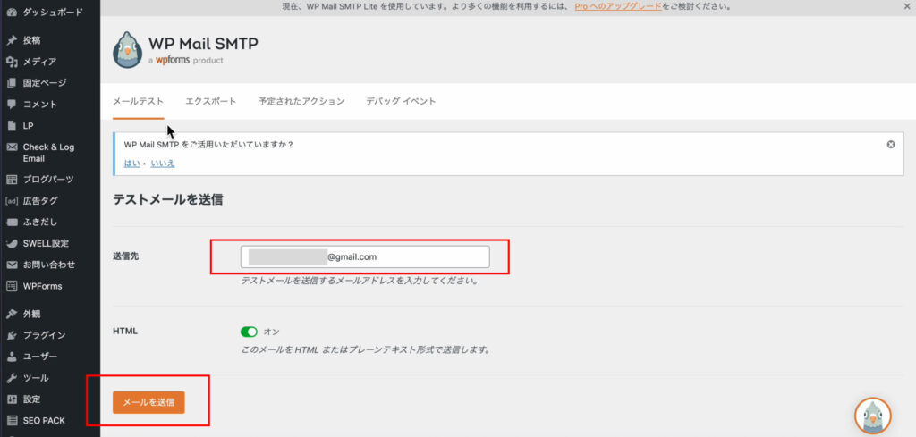
Task: Open the ブログパーツ menu item
Action: pyautogui.click(x=50, y=179)
